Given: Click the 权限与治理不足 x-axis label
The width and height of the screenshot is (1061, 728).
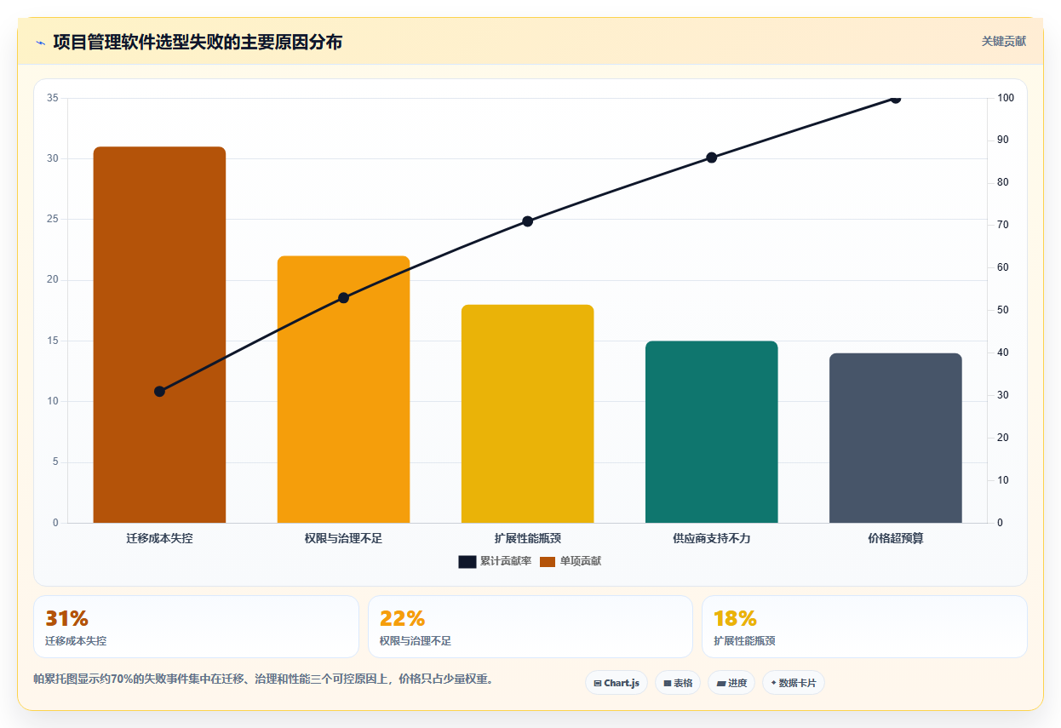Looking at the screenshot, I should (343, 538).
